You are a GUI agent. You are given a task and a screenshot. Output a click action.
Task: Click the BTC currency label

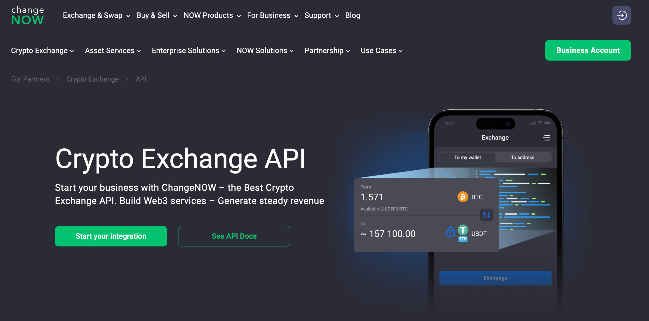[x=477, y=197]
